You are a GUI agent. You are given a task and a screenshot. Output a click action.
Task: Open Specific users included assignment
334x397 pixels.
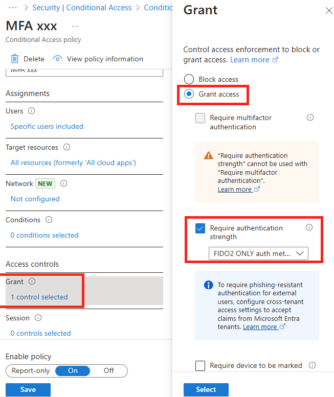pos(47,126)
